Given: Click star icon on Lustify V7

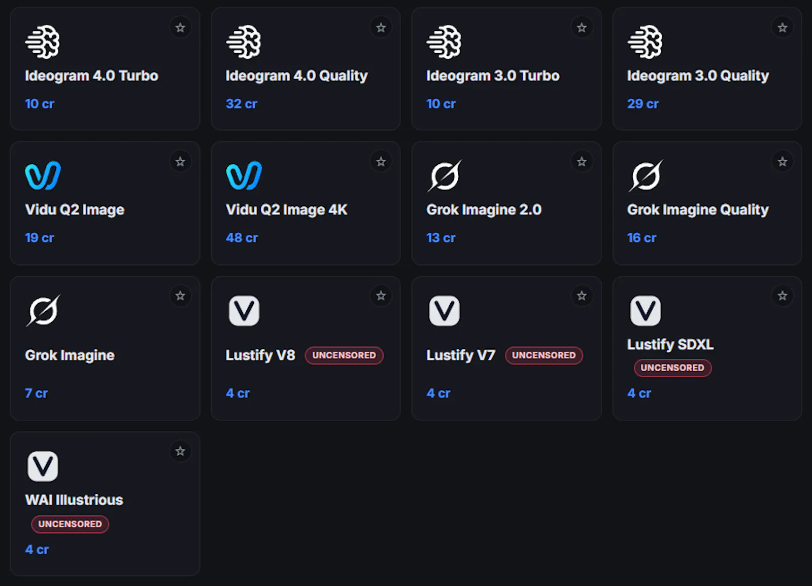Looking at the screenshot, I should [x=582, y=296].
